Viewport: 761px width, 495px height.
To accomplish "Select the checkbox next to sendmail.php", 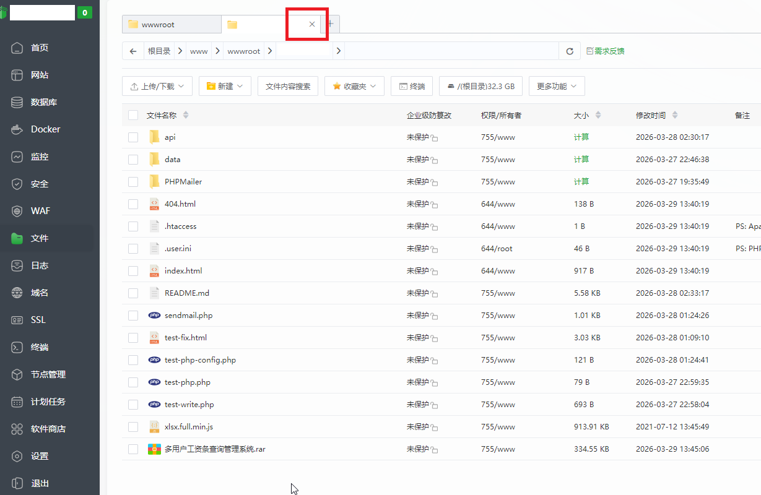I will coord(133,315).
